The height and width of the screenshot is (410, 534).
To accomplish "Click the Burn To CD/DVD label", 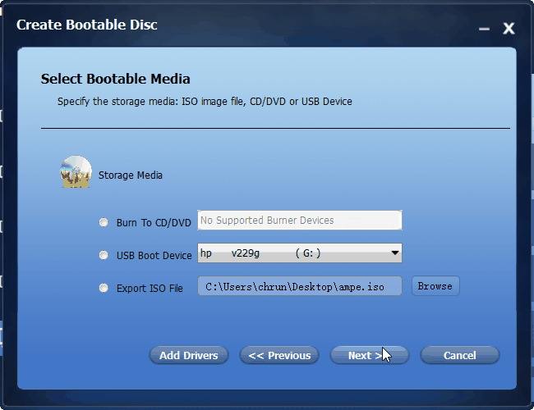I will pyautogui.click(x=154, y=223).
